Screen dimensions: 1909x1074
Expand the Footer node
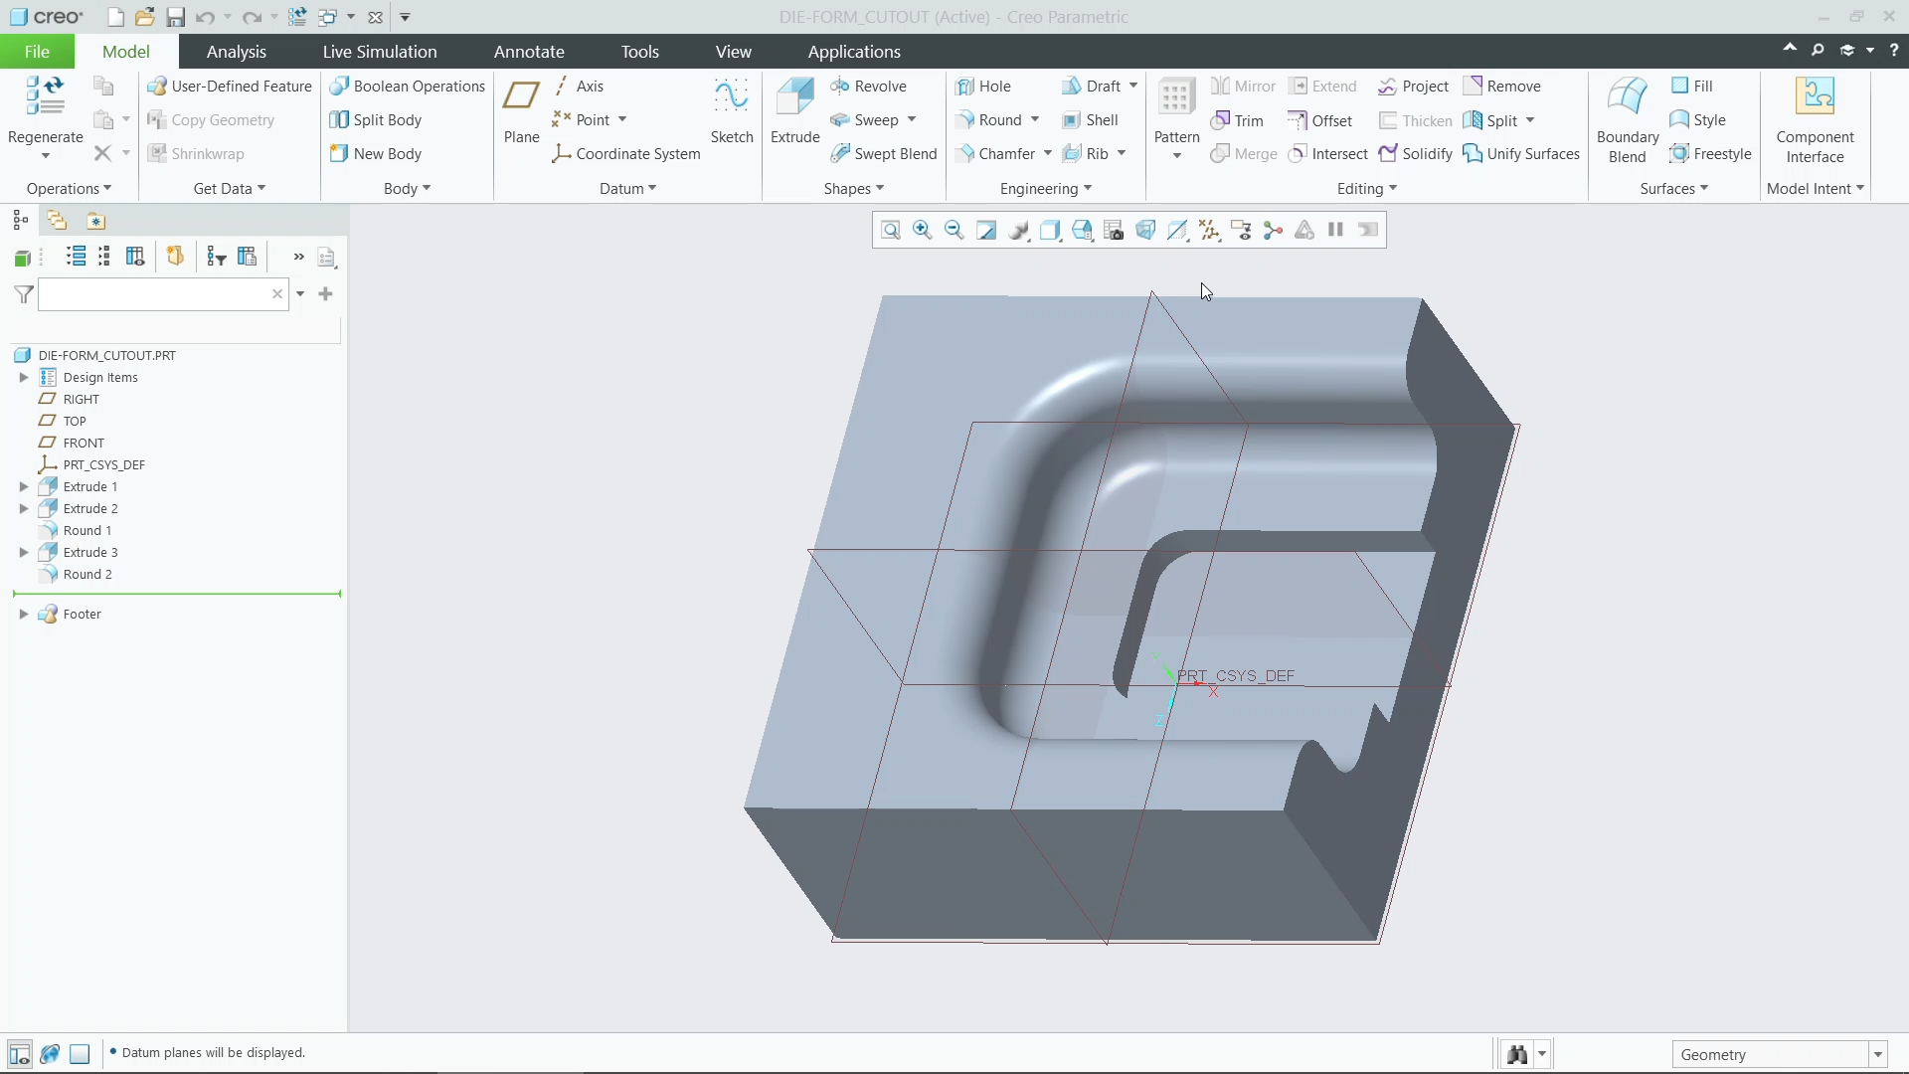(24, 615)
